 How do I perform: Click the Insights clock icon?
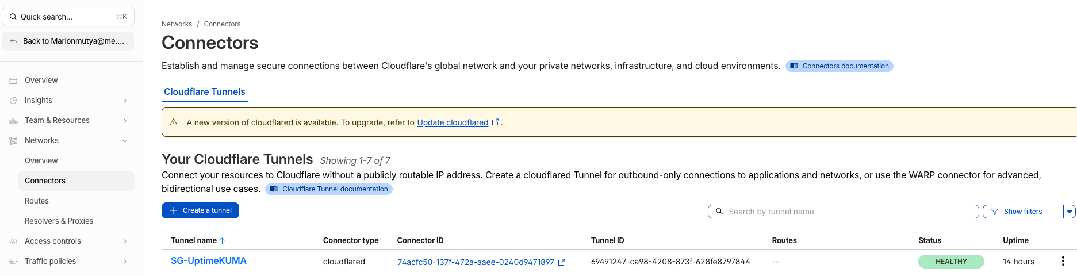13,101
